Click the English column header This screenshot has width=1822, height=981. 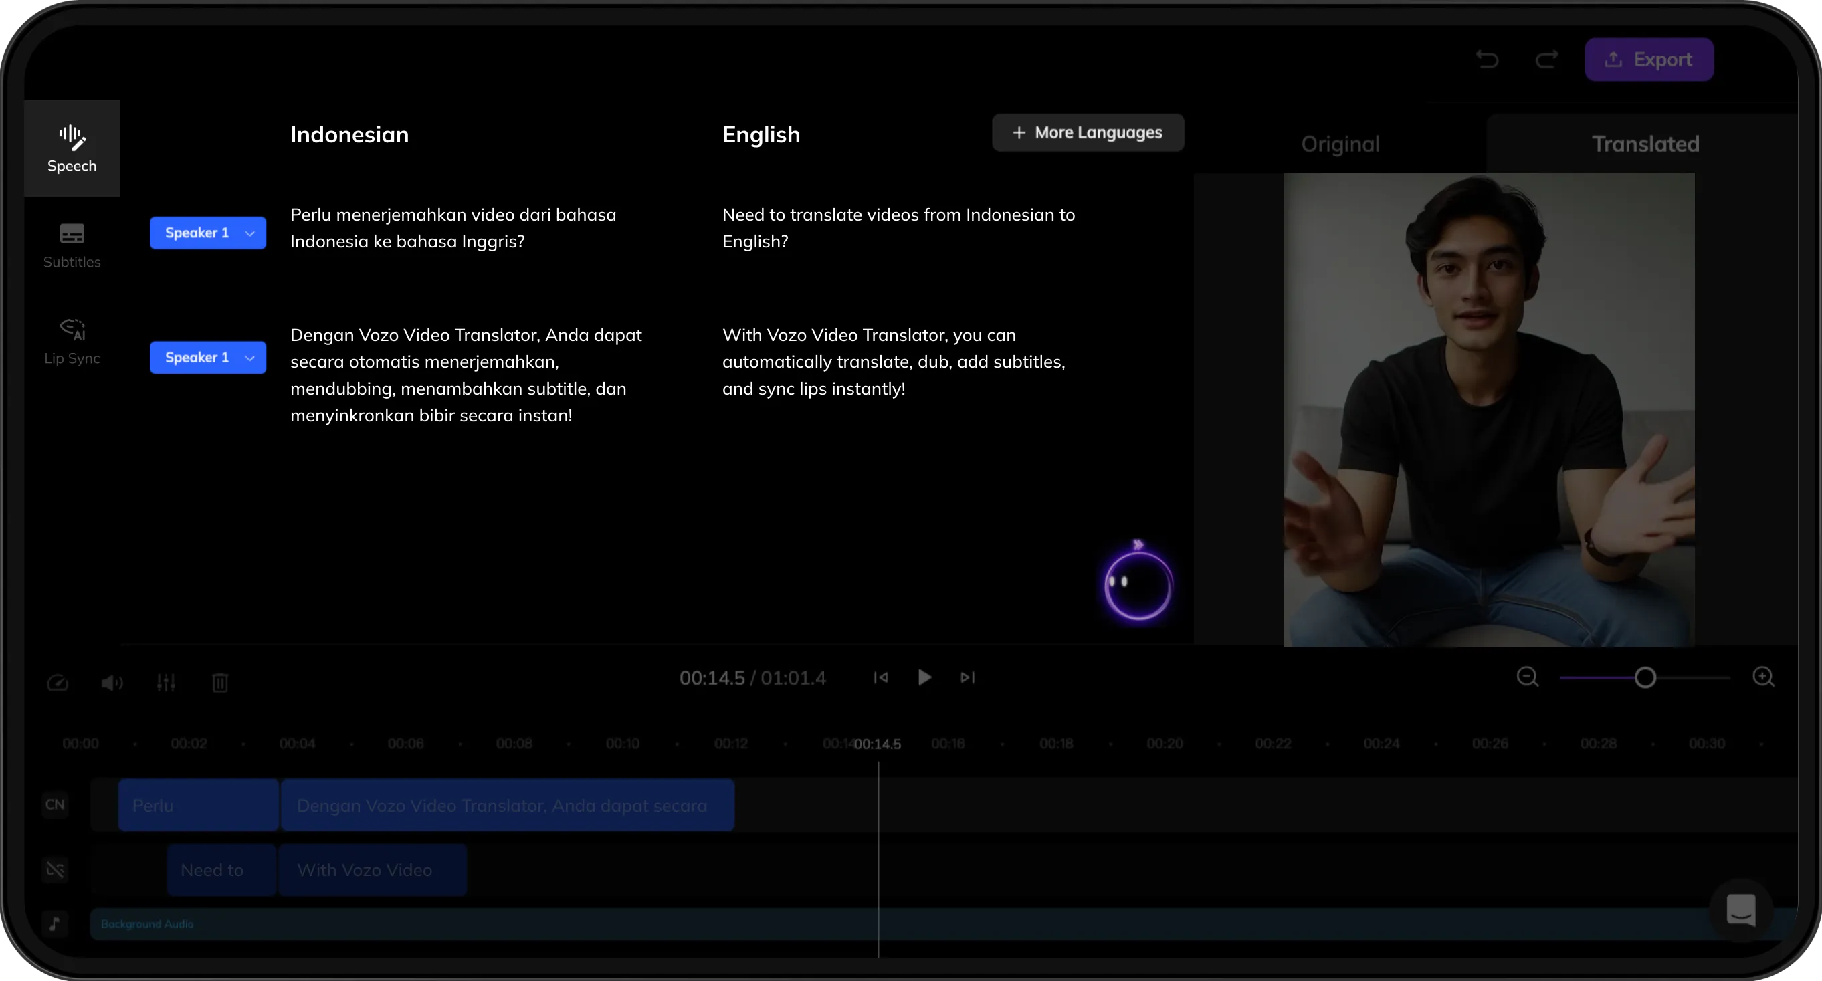click(761, 134)
